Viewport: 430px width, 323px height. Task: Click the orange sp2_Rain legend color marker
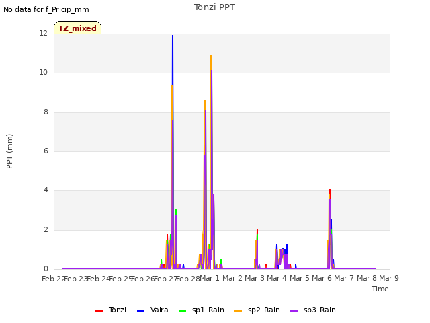coord(239,311)
